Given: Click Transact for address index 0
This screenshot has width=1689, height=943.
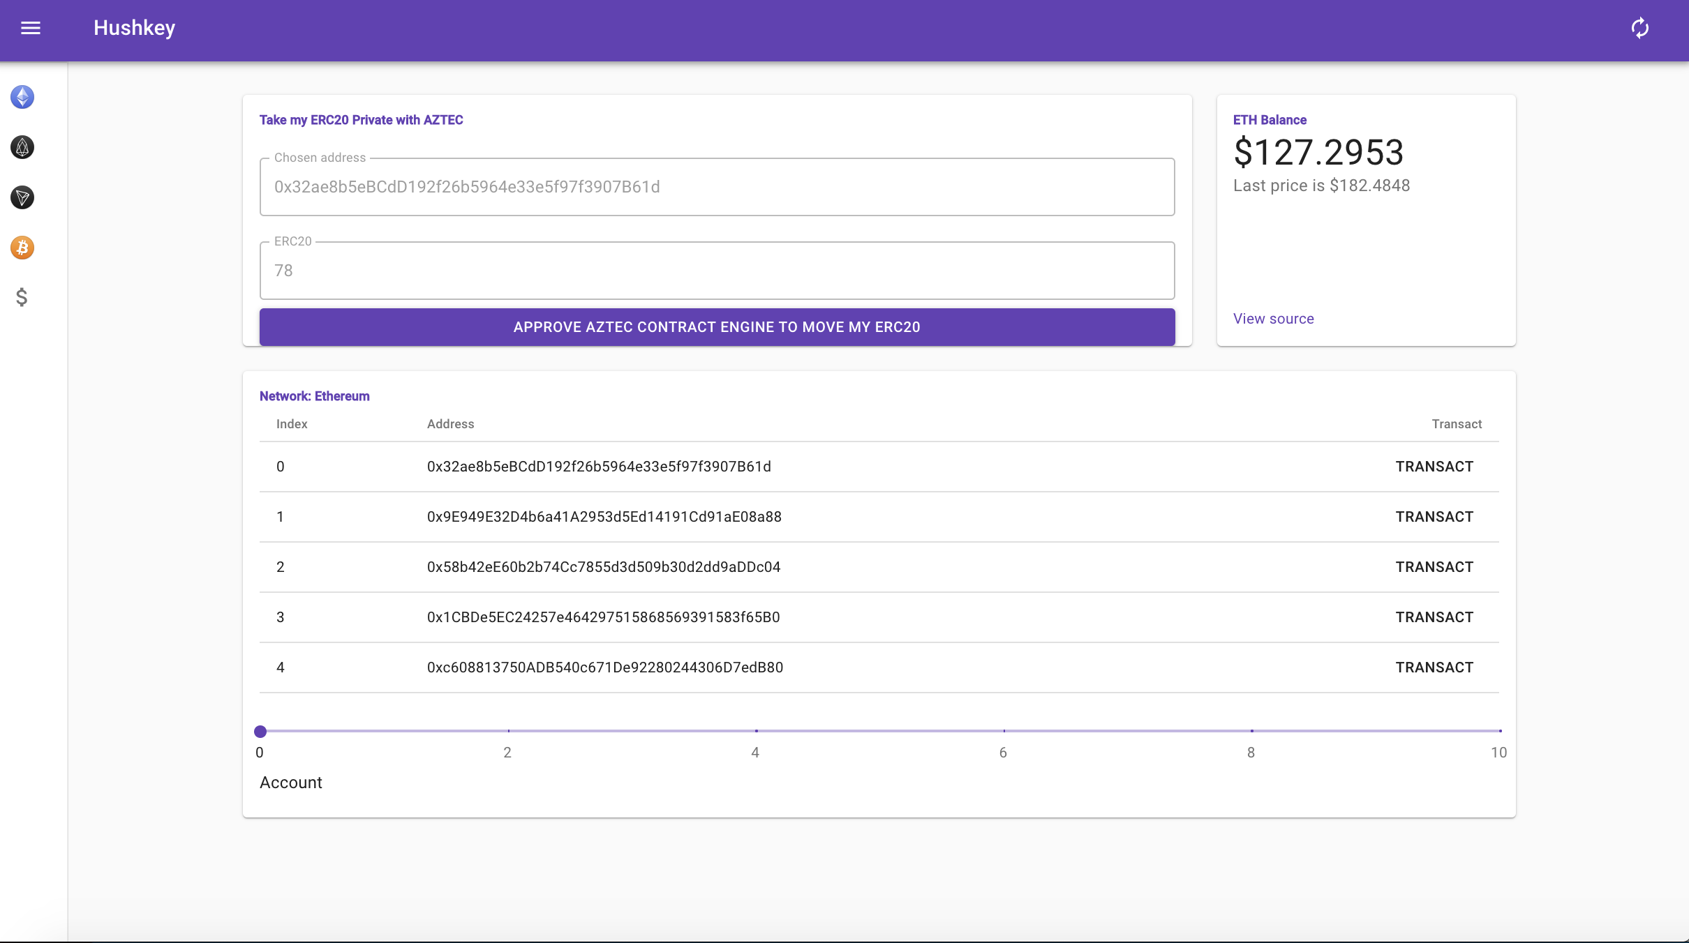Looking at the screenshot, I should click(1434, 467).
